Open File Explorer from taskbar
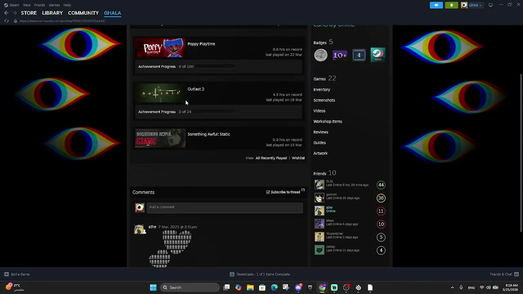This screenshot has width=523, height=294. (250, 287)
